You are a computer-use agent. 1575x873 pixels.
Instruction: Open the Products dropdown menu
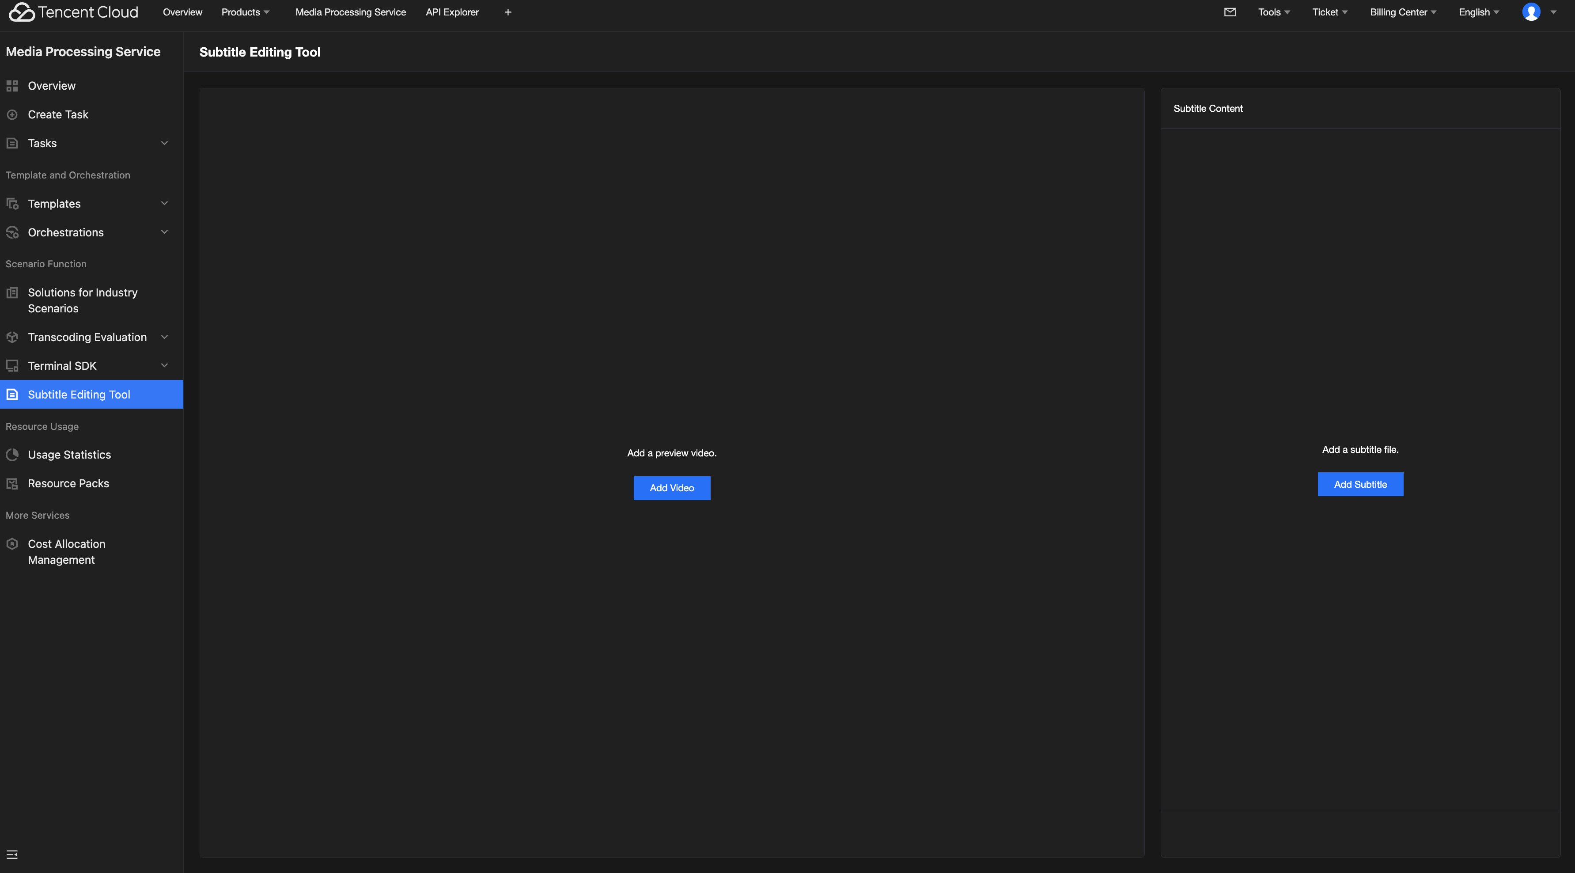pyautogui.click(x=245, y=12)
